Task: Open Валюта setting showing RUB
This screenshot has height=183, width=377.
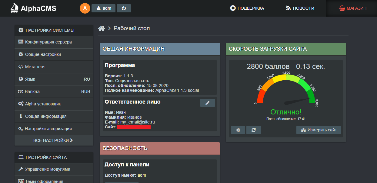Action: (54, 91)
